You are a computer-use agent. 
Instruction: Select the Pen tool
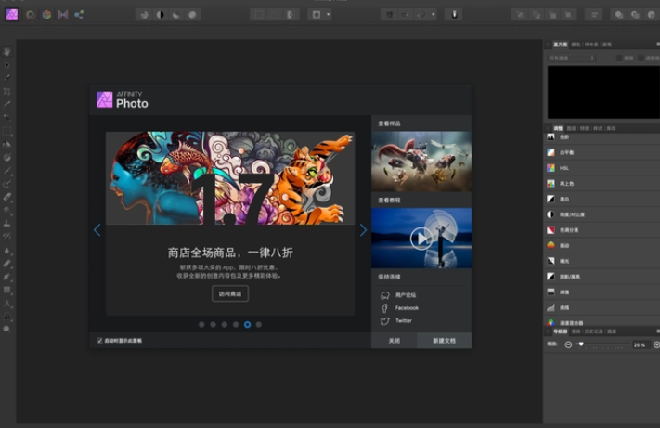click(7, 277)
